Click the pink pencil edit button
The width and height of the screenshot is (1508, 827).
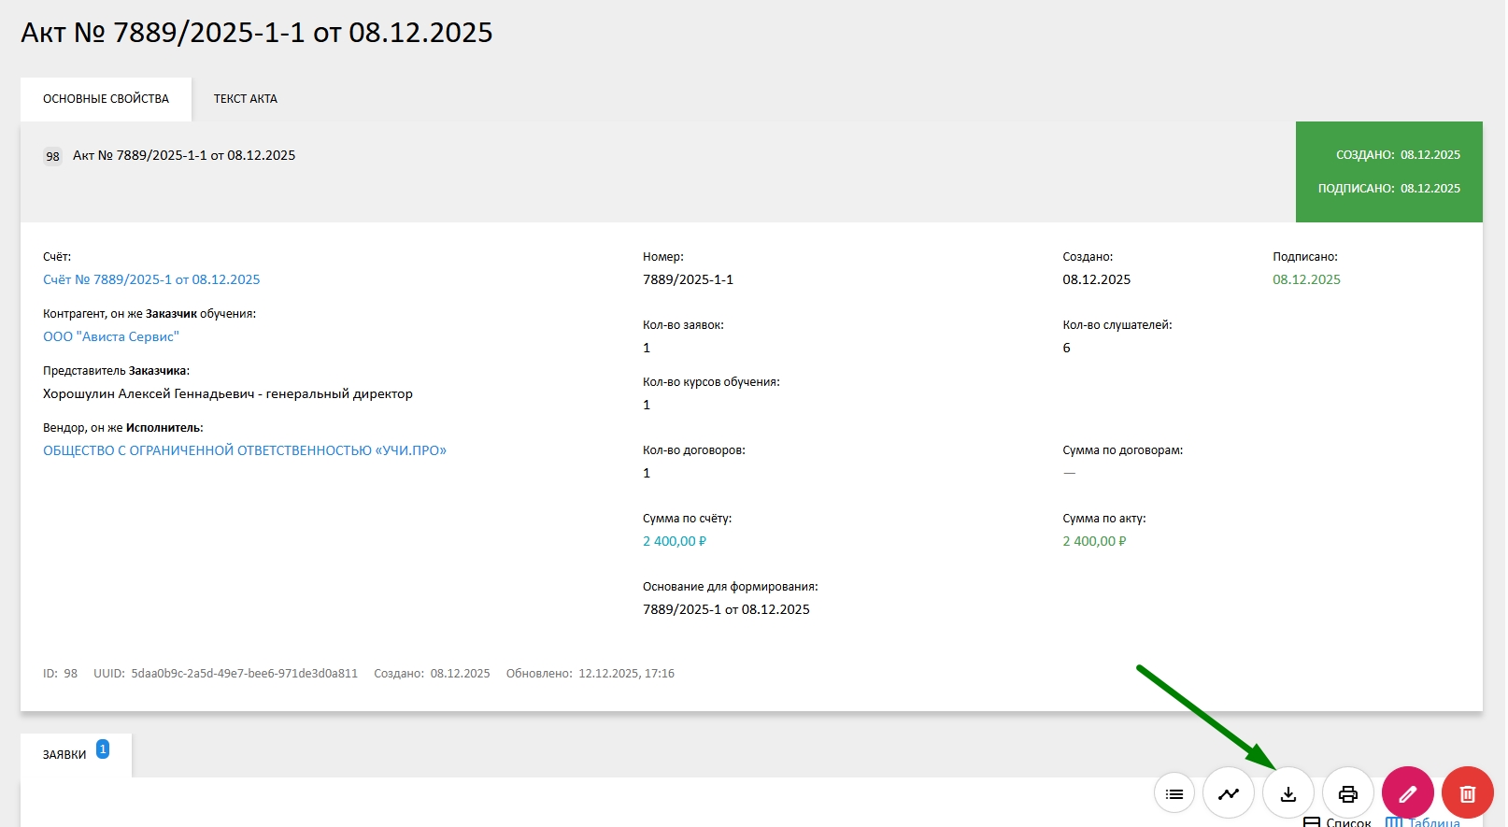[1407, 793]
